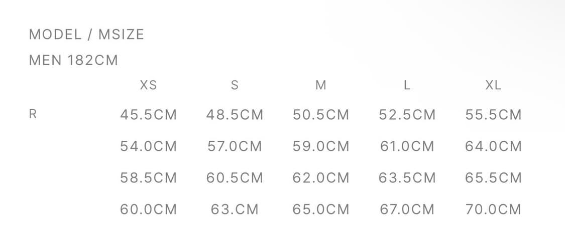Click the 48.5CM value under S

click(x=235, y=115)
